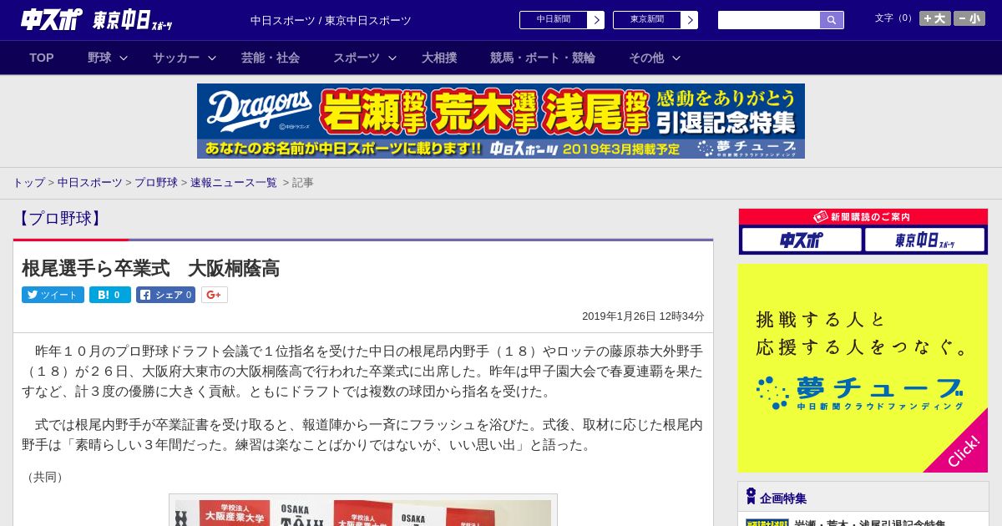Click the search magnifier button

point(832,20)
